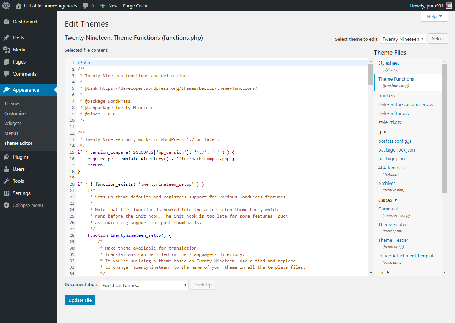
Task: Go to Customize under Appearance
Action: click(15, 113)
